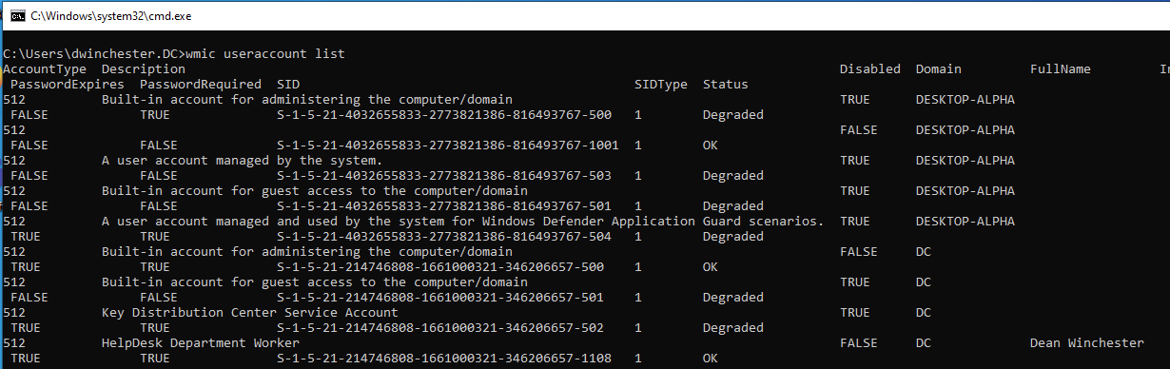1170x369 pixels.
Task: Click the PasswordRequired column header
Action: [200, 84]
